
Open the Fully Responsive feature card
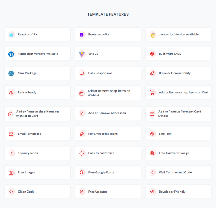coord(108,73)
